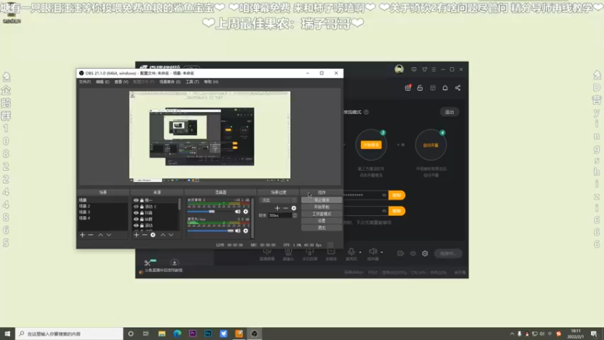
Task: Open notification bell in Douyu window
Action: (x=445, y=88)
